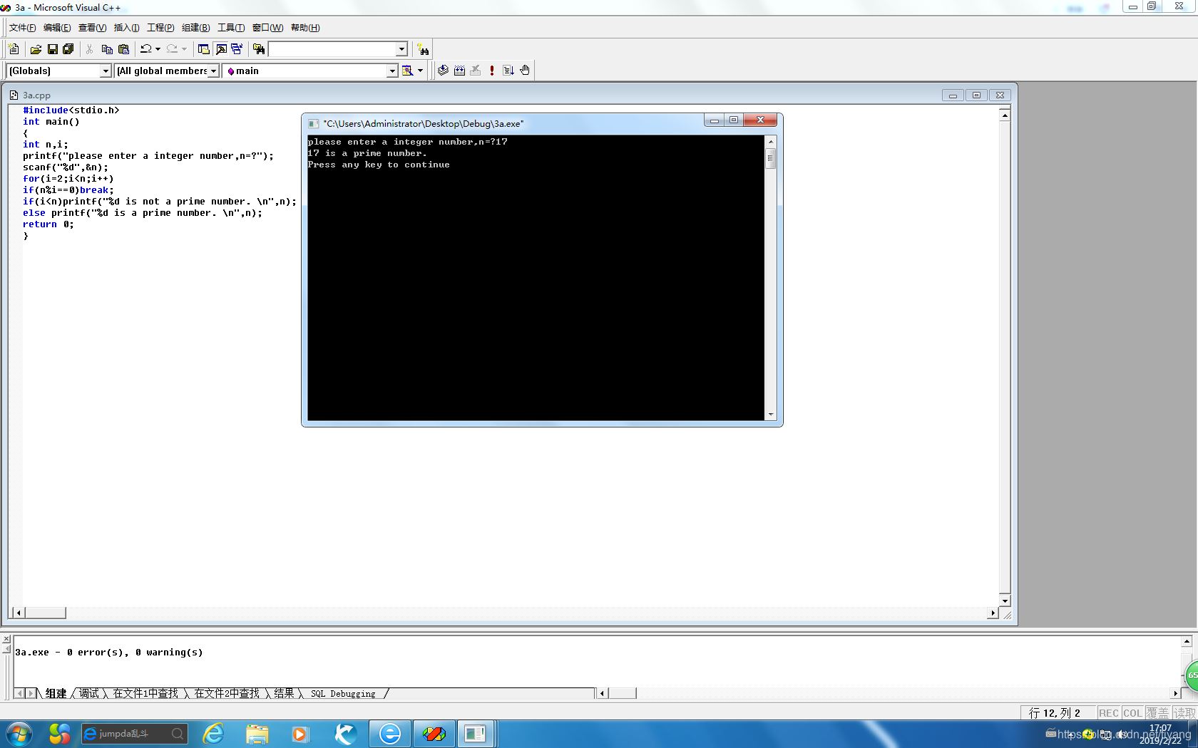1198x748 pixels.
Task: Click the Stop Build icon
Action: click(x=476, y=71)
